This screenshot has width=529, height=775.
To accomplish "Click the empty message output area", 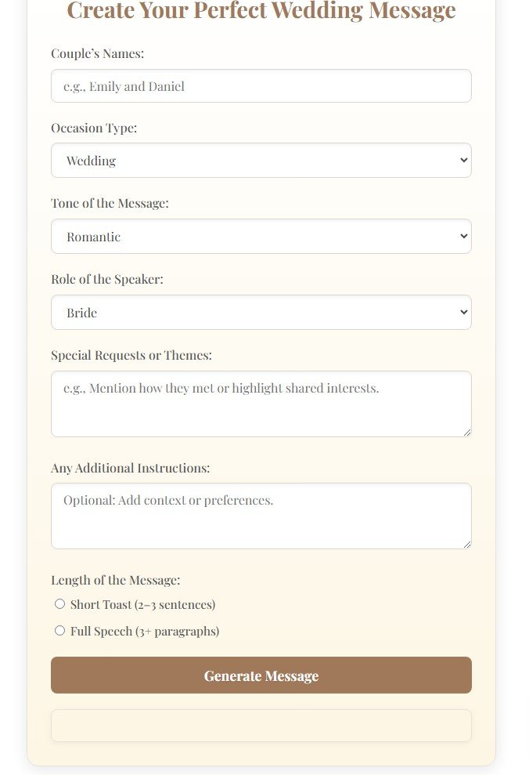I will click(261, 725).
